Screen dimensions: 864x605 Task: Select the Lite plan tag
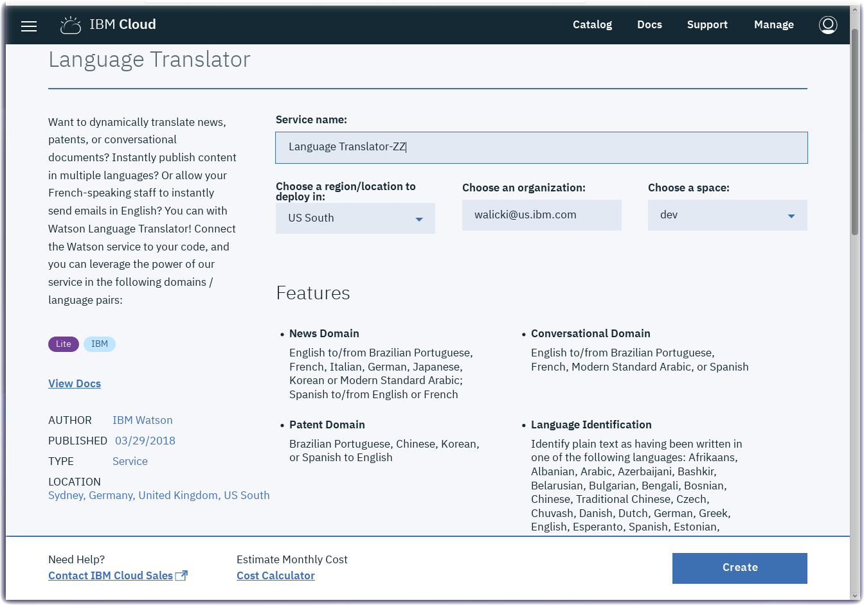click(x=64, y=344)
